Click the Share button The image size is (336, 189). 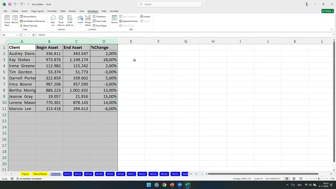[328, 11]
